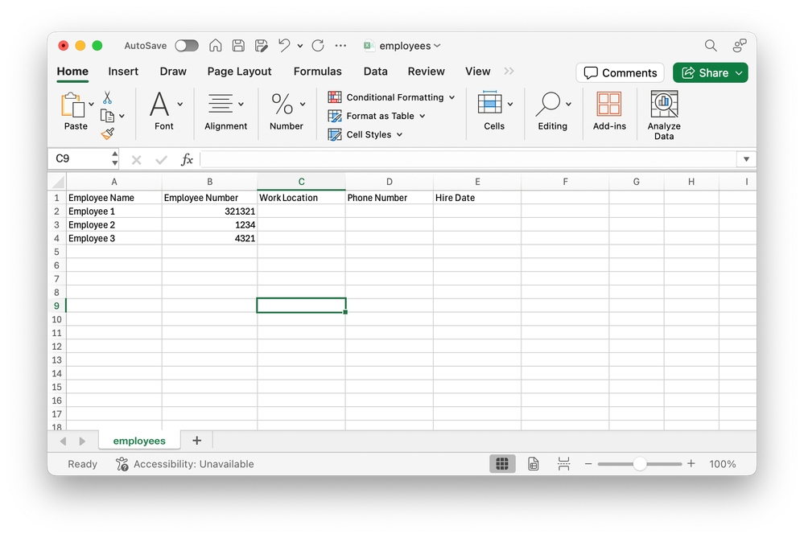Click the Cut scissors icon near Paste
Screen dimensions: 804x538
pos(107,96)
